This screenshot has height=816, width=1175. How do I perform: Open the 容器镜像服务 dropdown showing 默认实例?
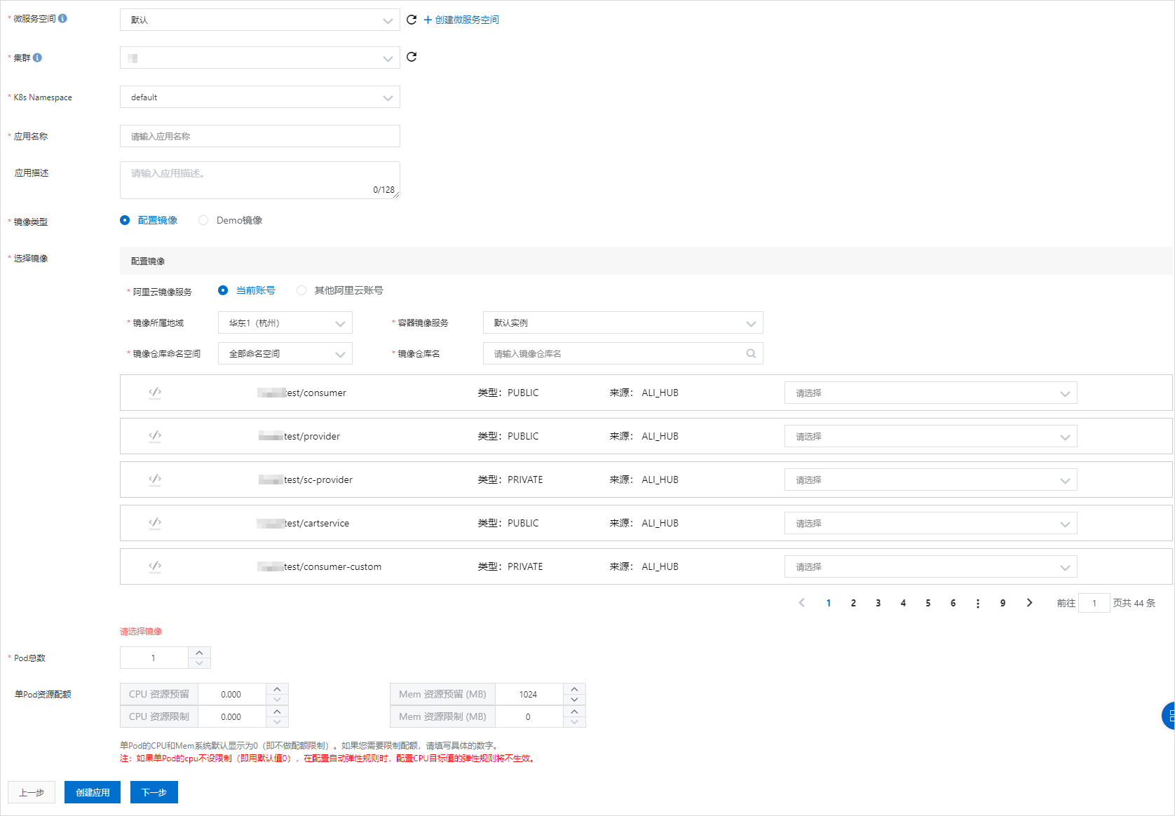tap(623, 322)
